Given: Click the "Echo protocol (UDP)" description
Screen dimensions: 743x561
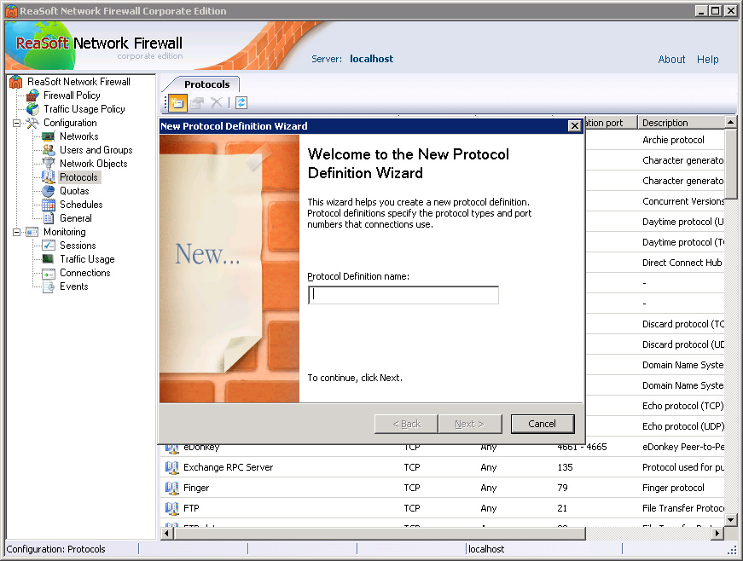Looking at the screenshot, I should 683,426.
